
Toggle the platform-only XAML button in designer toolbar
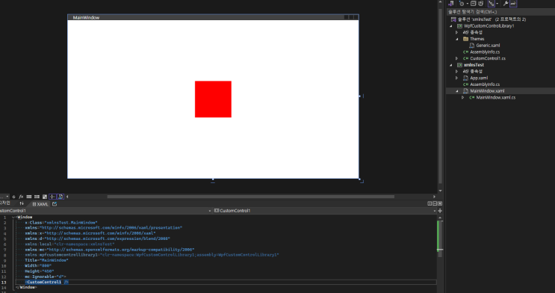[61, 197]
